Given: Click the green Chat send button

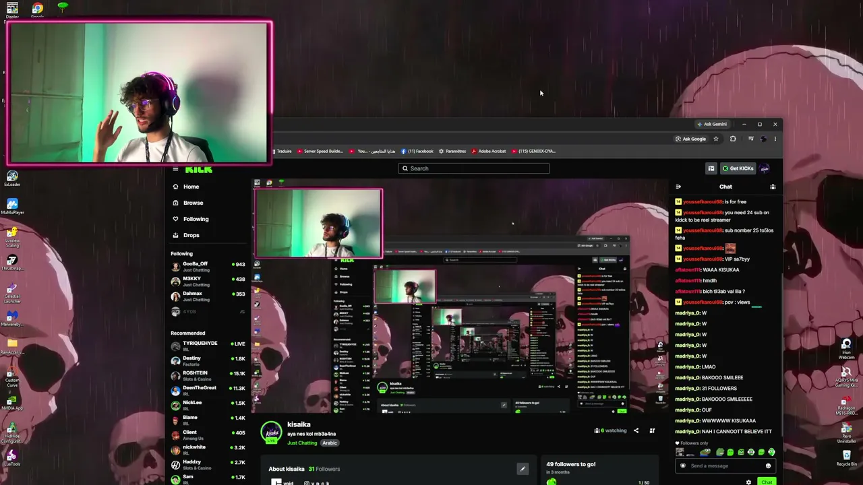Looking at the screenshot, I should coord(766,482).
